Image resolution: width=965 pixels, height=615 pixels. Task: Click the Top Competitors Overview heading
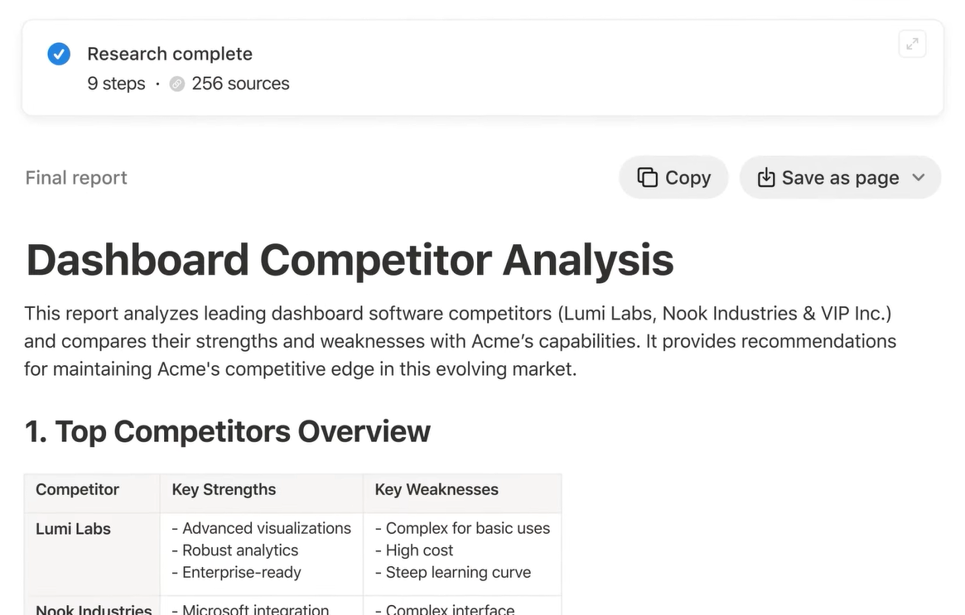tap(227, 431)
